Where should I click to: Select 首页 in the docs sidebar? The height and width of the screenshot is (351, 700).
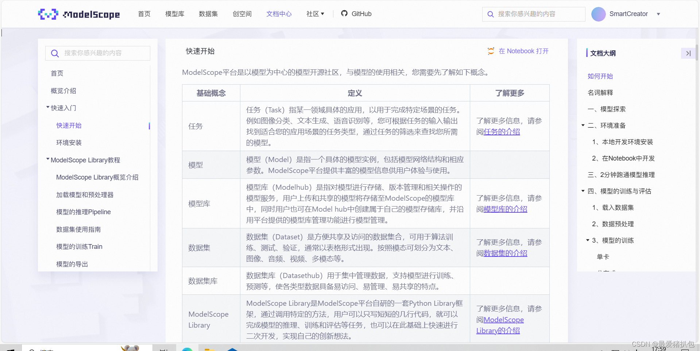pyautogui.click(x=57, y=73)
